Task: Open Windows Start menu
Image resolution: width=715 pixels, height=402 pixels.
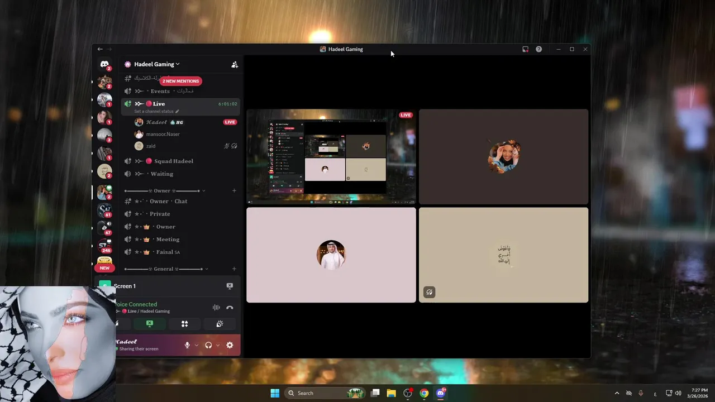Action: pos(275,393)
